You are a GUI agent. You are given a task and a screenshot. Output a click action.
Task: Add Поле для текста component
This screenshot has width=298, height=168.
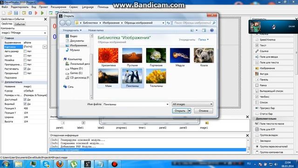pyautogui.click(x=273, y=63)
